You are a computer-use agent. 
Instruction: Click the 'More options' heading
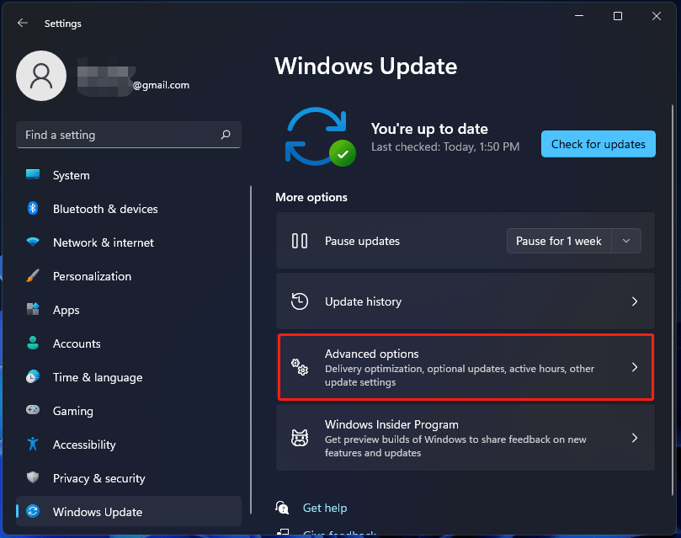click(311, 197)
